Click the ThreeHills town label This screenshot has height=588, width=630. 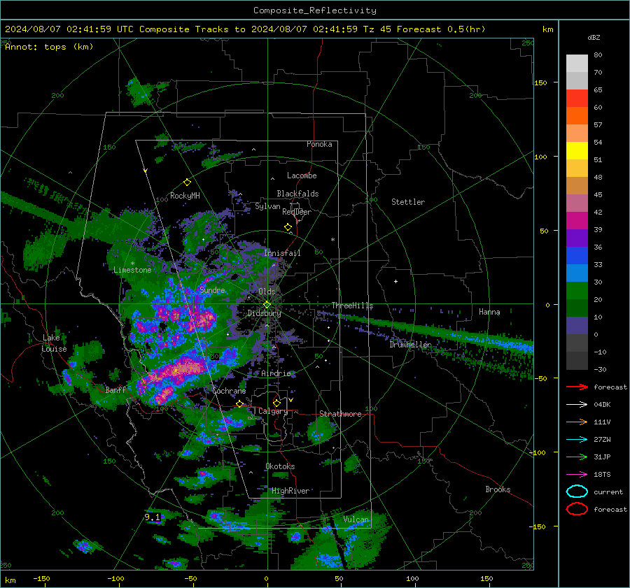(x=352, y=306)
